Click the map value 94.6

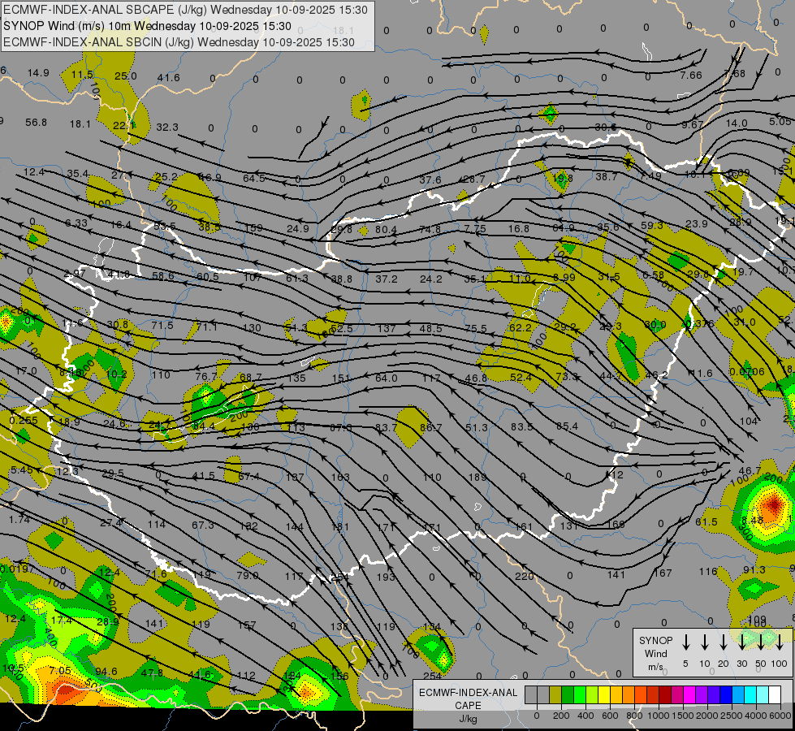coord(106,672)
